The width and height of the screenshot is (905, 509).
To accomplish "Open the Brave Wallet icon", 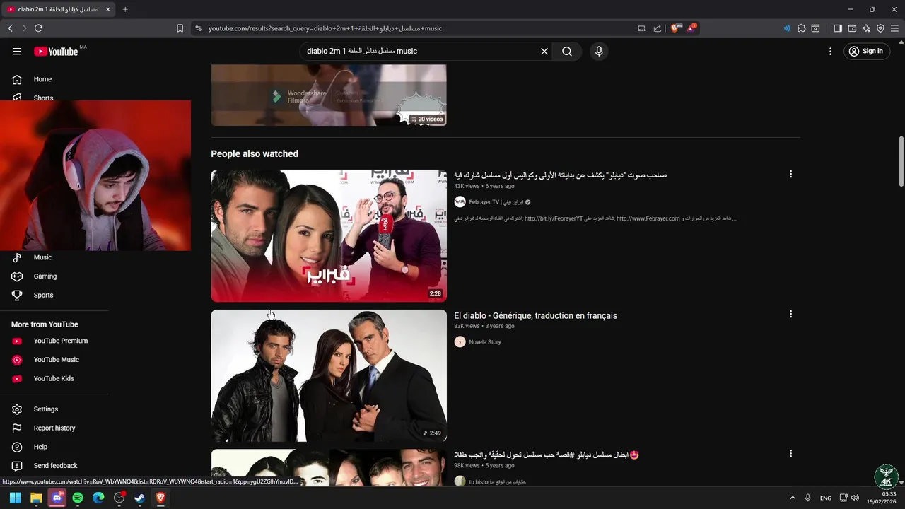I will point(852,28).
